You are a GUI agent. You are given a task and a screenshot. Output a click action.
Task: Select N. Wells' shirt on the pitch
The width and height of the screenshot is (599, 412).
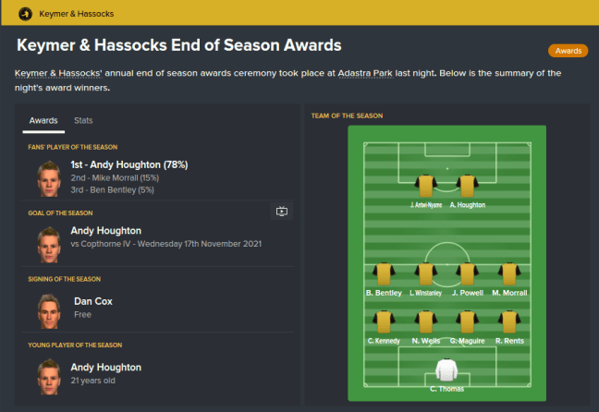tap(425, 321)
